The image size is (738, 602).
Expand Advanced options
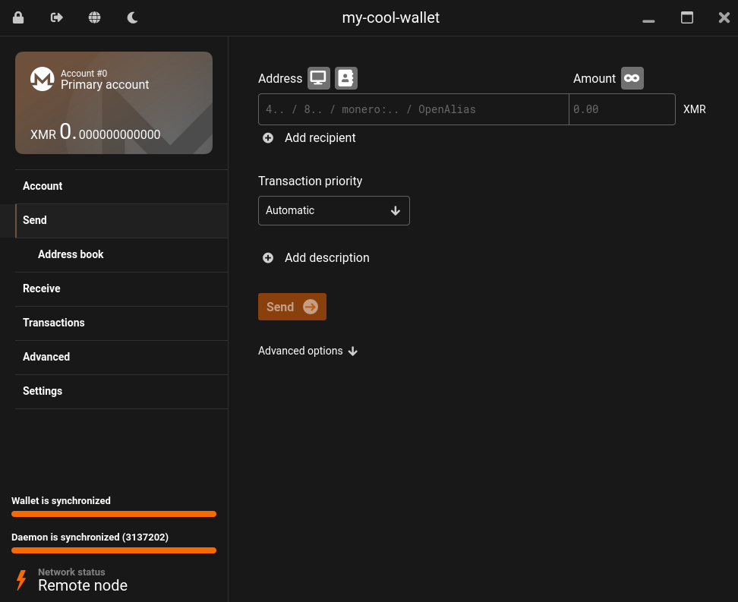coord(307,351)
